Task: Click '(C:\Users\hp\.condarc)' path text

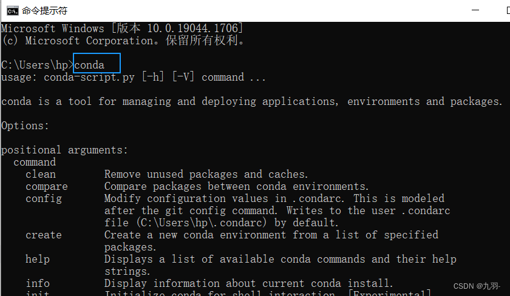Action: click(x=202, y=223)
